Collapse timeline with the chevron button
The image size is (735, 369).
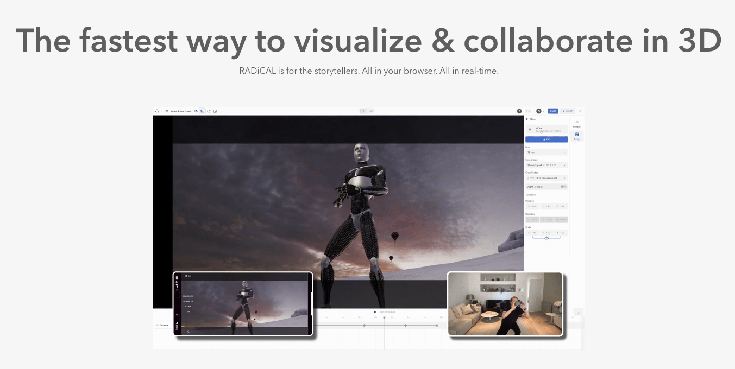pyautogui.click(x=579, y=313)
